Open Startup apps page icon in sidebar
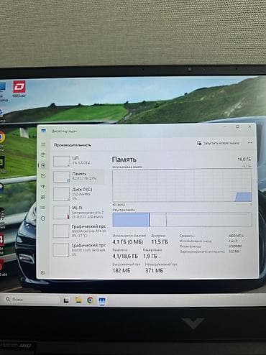The height and width of the screenshot is (355, 266). click(43, 186)
